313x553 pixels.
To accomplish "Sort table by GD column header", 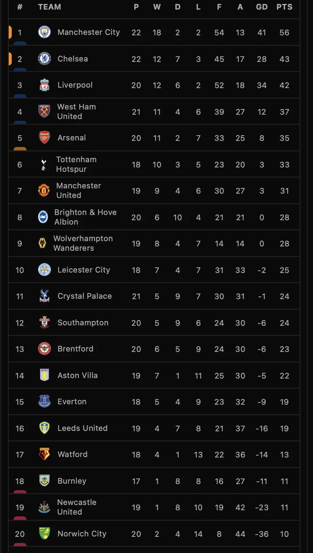I will (262, 7).
